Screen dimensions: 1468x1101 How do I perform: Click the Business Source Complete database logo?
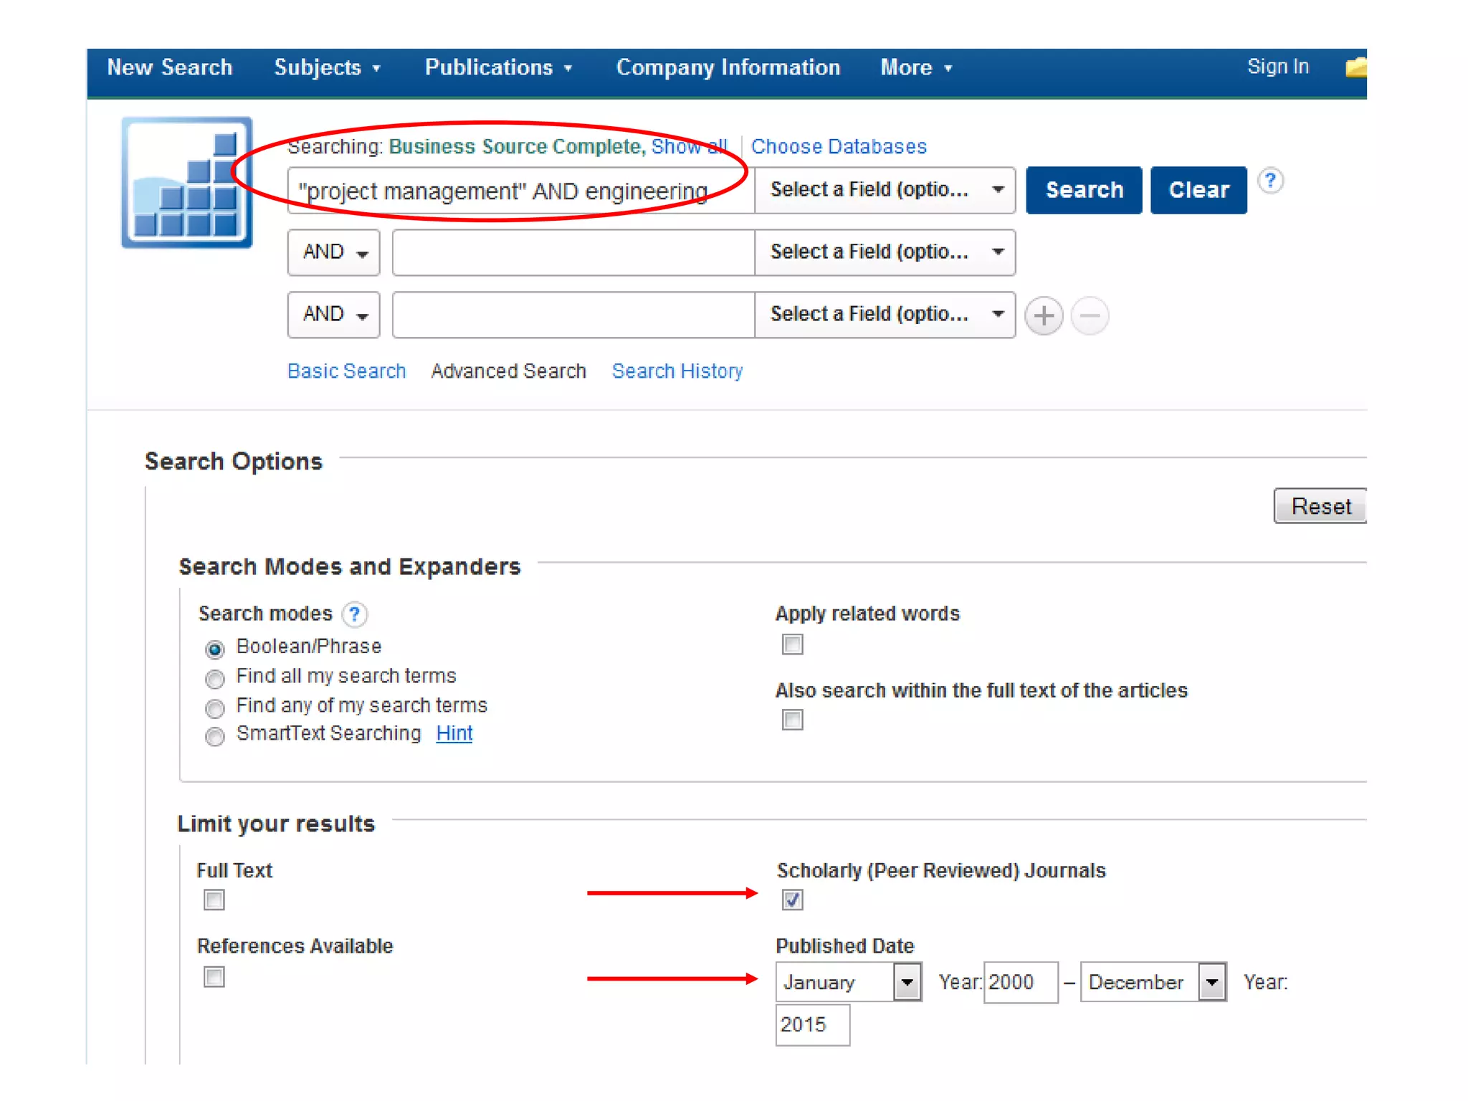pos(187,183)
